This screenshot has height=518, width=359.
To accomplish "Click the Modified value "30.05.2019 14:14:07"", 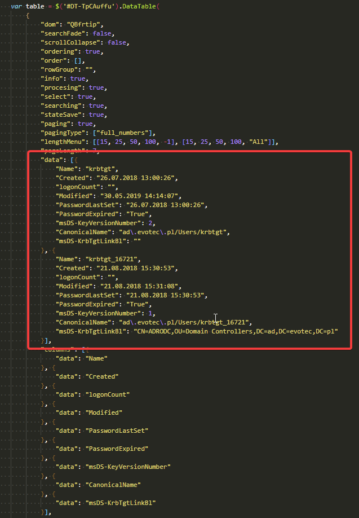I will [139, 196].
